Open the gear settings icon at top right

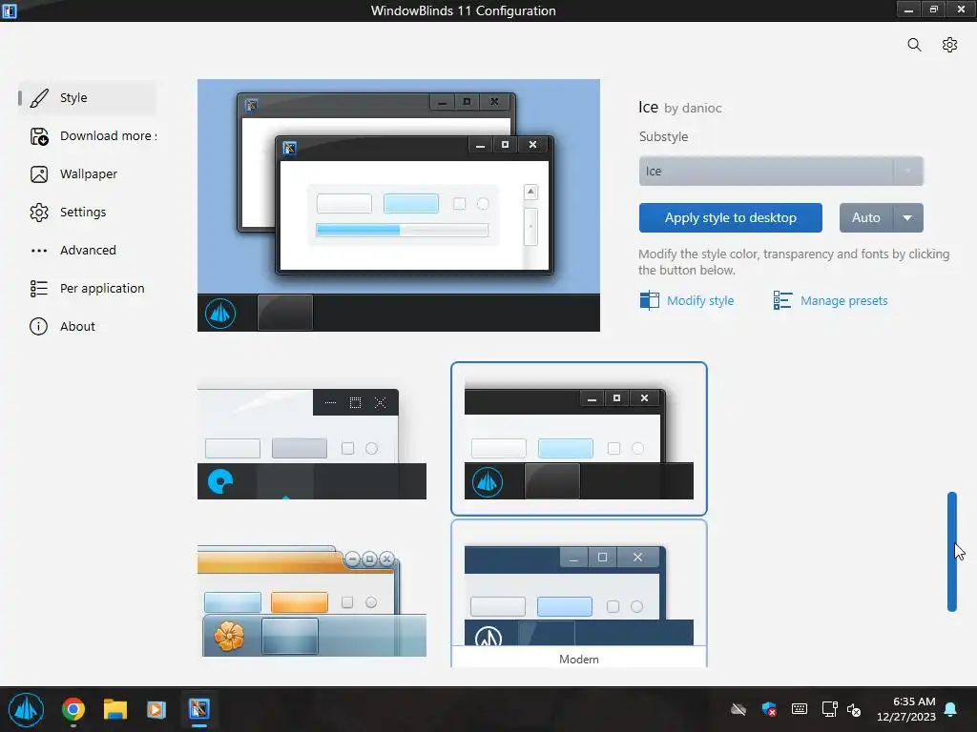pos(949,45)
